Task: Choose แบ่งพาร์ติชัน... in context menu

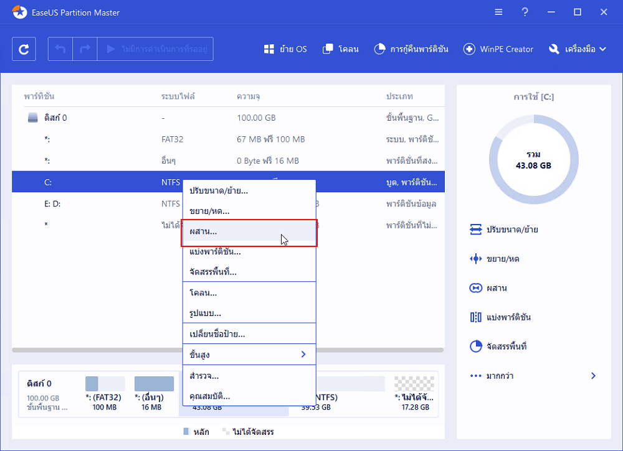Action: coord(249,252)
